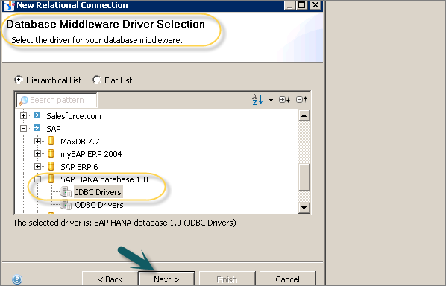Screen dimensions: 446x286
Task: Expand the mySAP ERP 2004 node
Action: click(37, 154)
